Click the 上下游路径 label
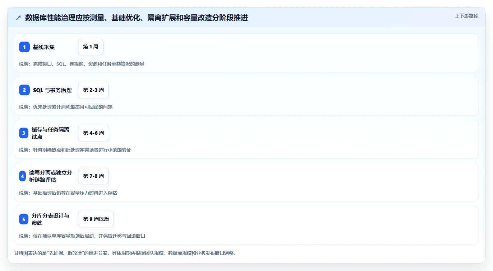493x271 pixels. 466,16
